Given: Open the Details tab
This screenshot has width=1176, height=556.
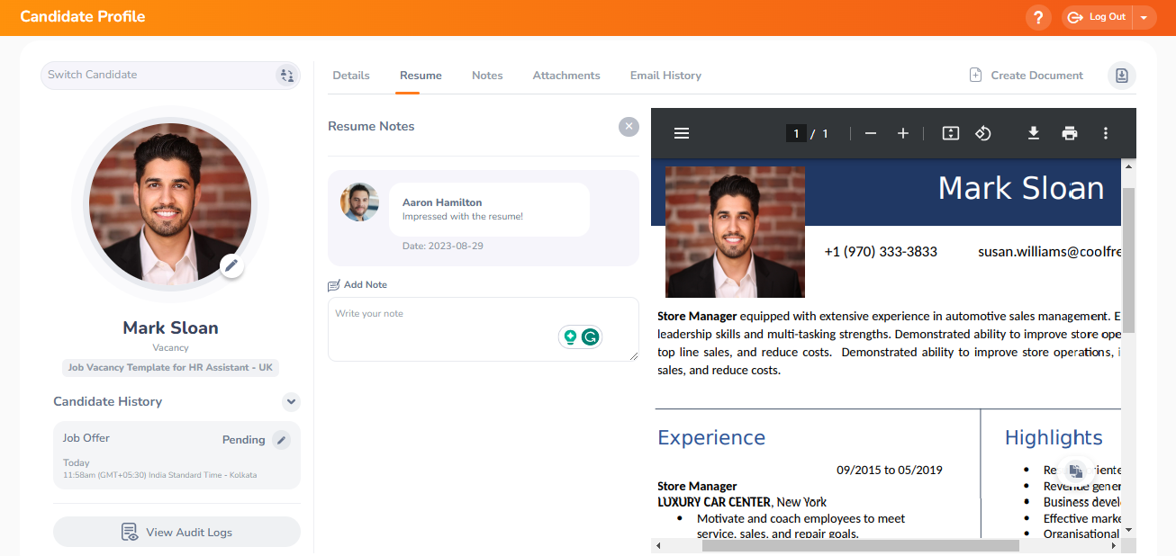Looking at the screenshot, I should 351,76.
